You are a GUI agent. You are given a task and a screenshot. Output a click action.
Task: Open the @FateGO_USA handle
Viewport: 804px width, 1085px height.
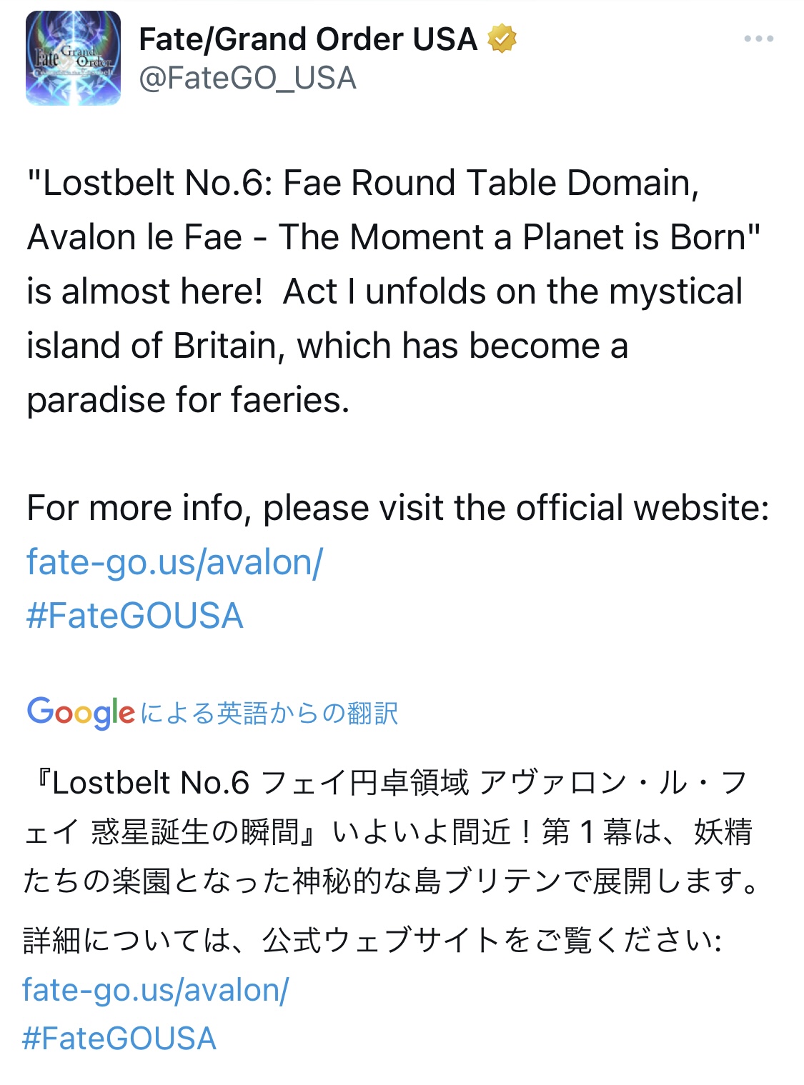coord(247,78)
